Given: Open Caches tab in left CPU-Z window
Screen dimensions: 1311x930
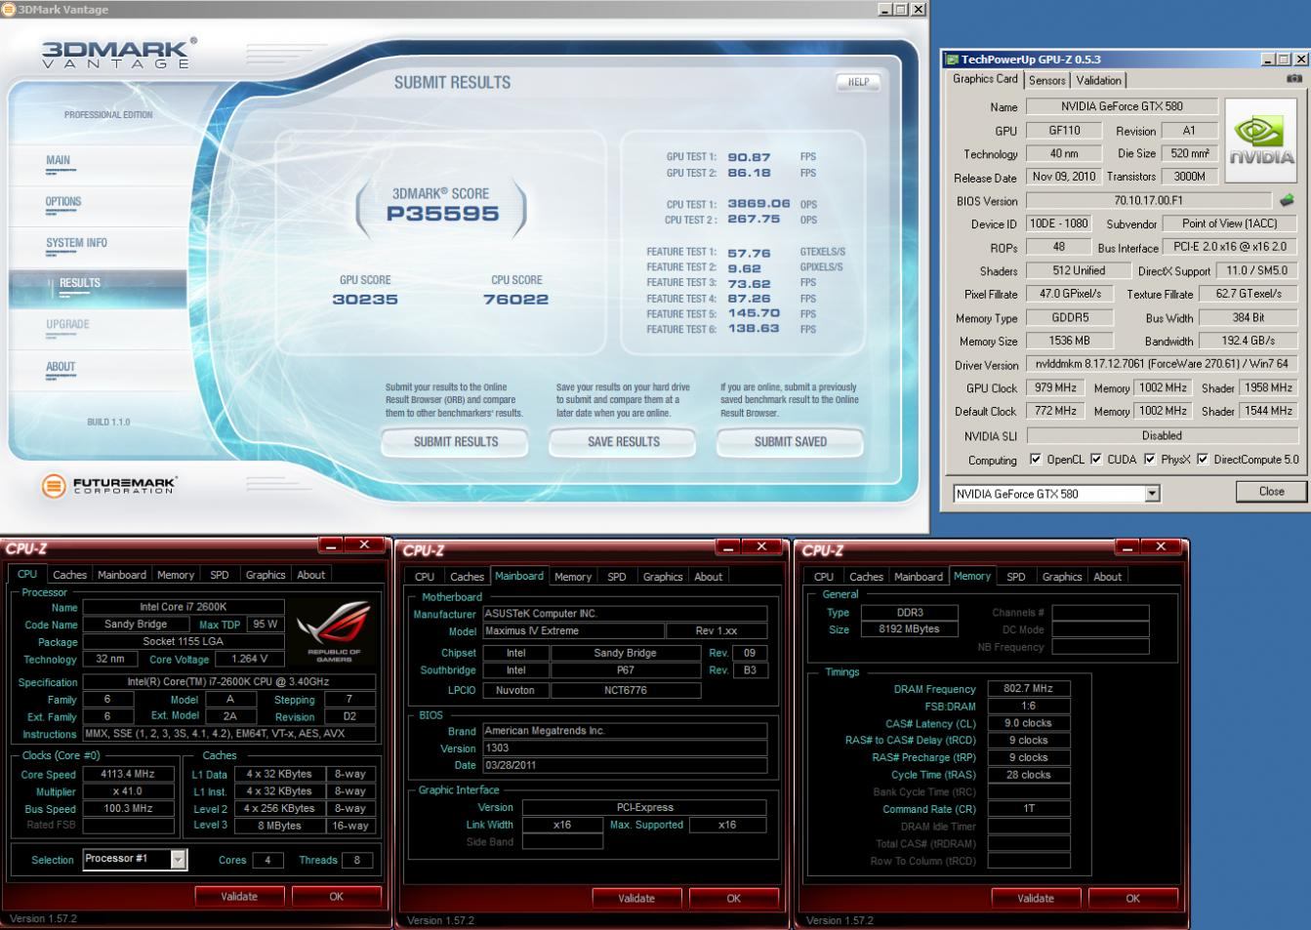Looking at the screenshot, I should (x=69, y=576).
